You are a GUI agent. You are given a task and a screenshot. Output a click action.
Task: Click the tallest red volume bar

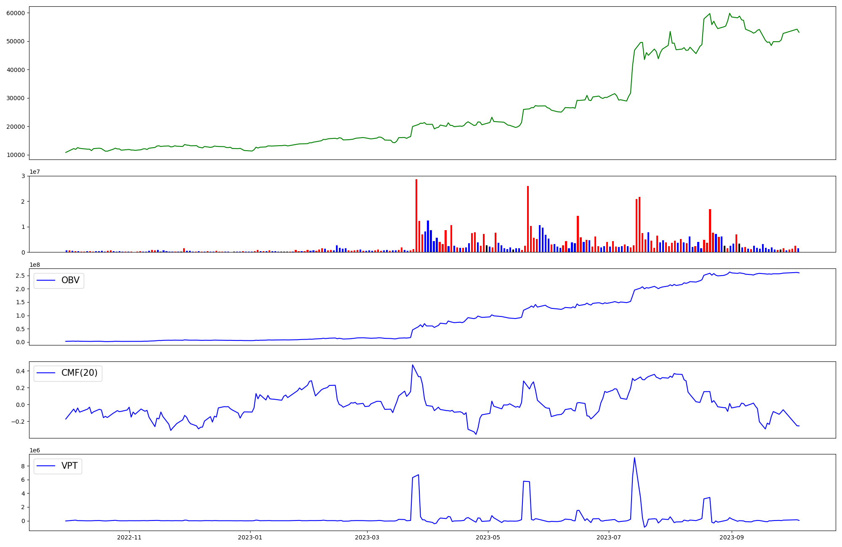coord(416,215)
